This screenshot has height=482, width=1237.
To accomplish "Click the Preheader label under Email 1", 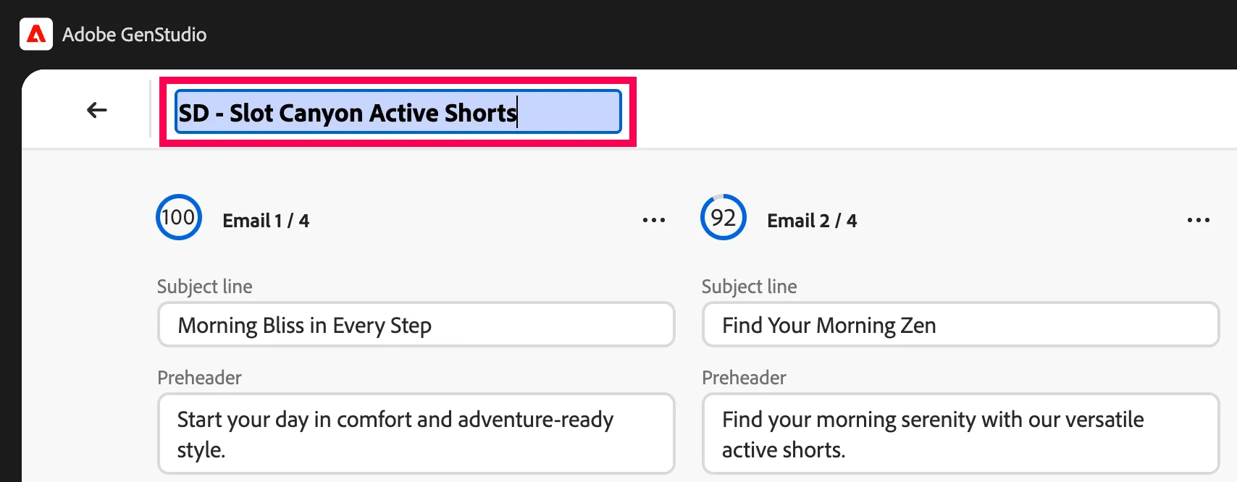I will (x=199, y=378).
